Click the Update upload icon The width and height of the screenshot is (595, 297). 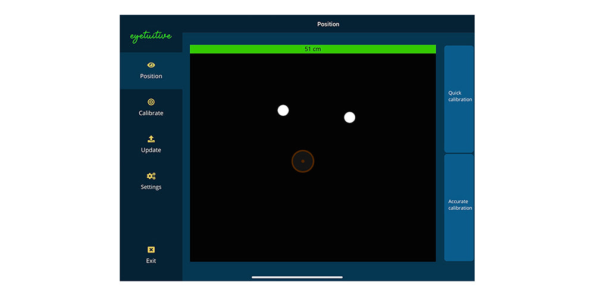pos(151,139)
